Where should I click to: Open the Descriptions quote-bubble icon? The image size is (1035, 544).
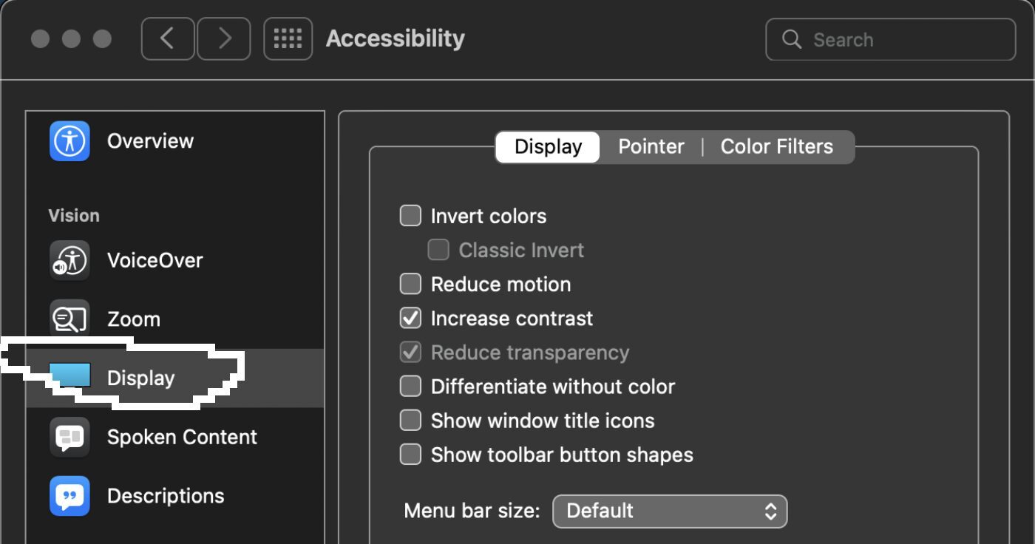point(69,496)
